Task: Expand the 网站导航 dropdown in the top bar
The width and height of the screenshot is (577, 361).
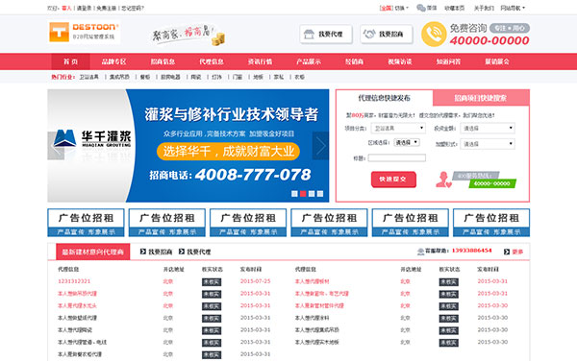Action: pyautogui.click(x=513, y=8)
